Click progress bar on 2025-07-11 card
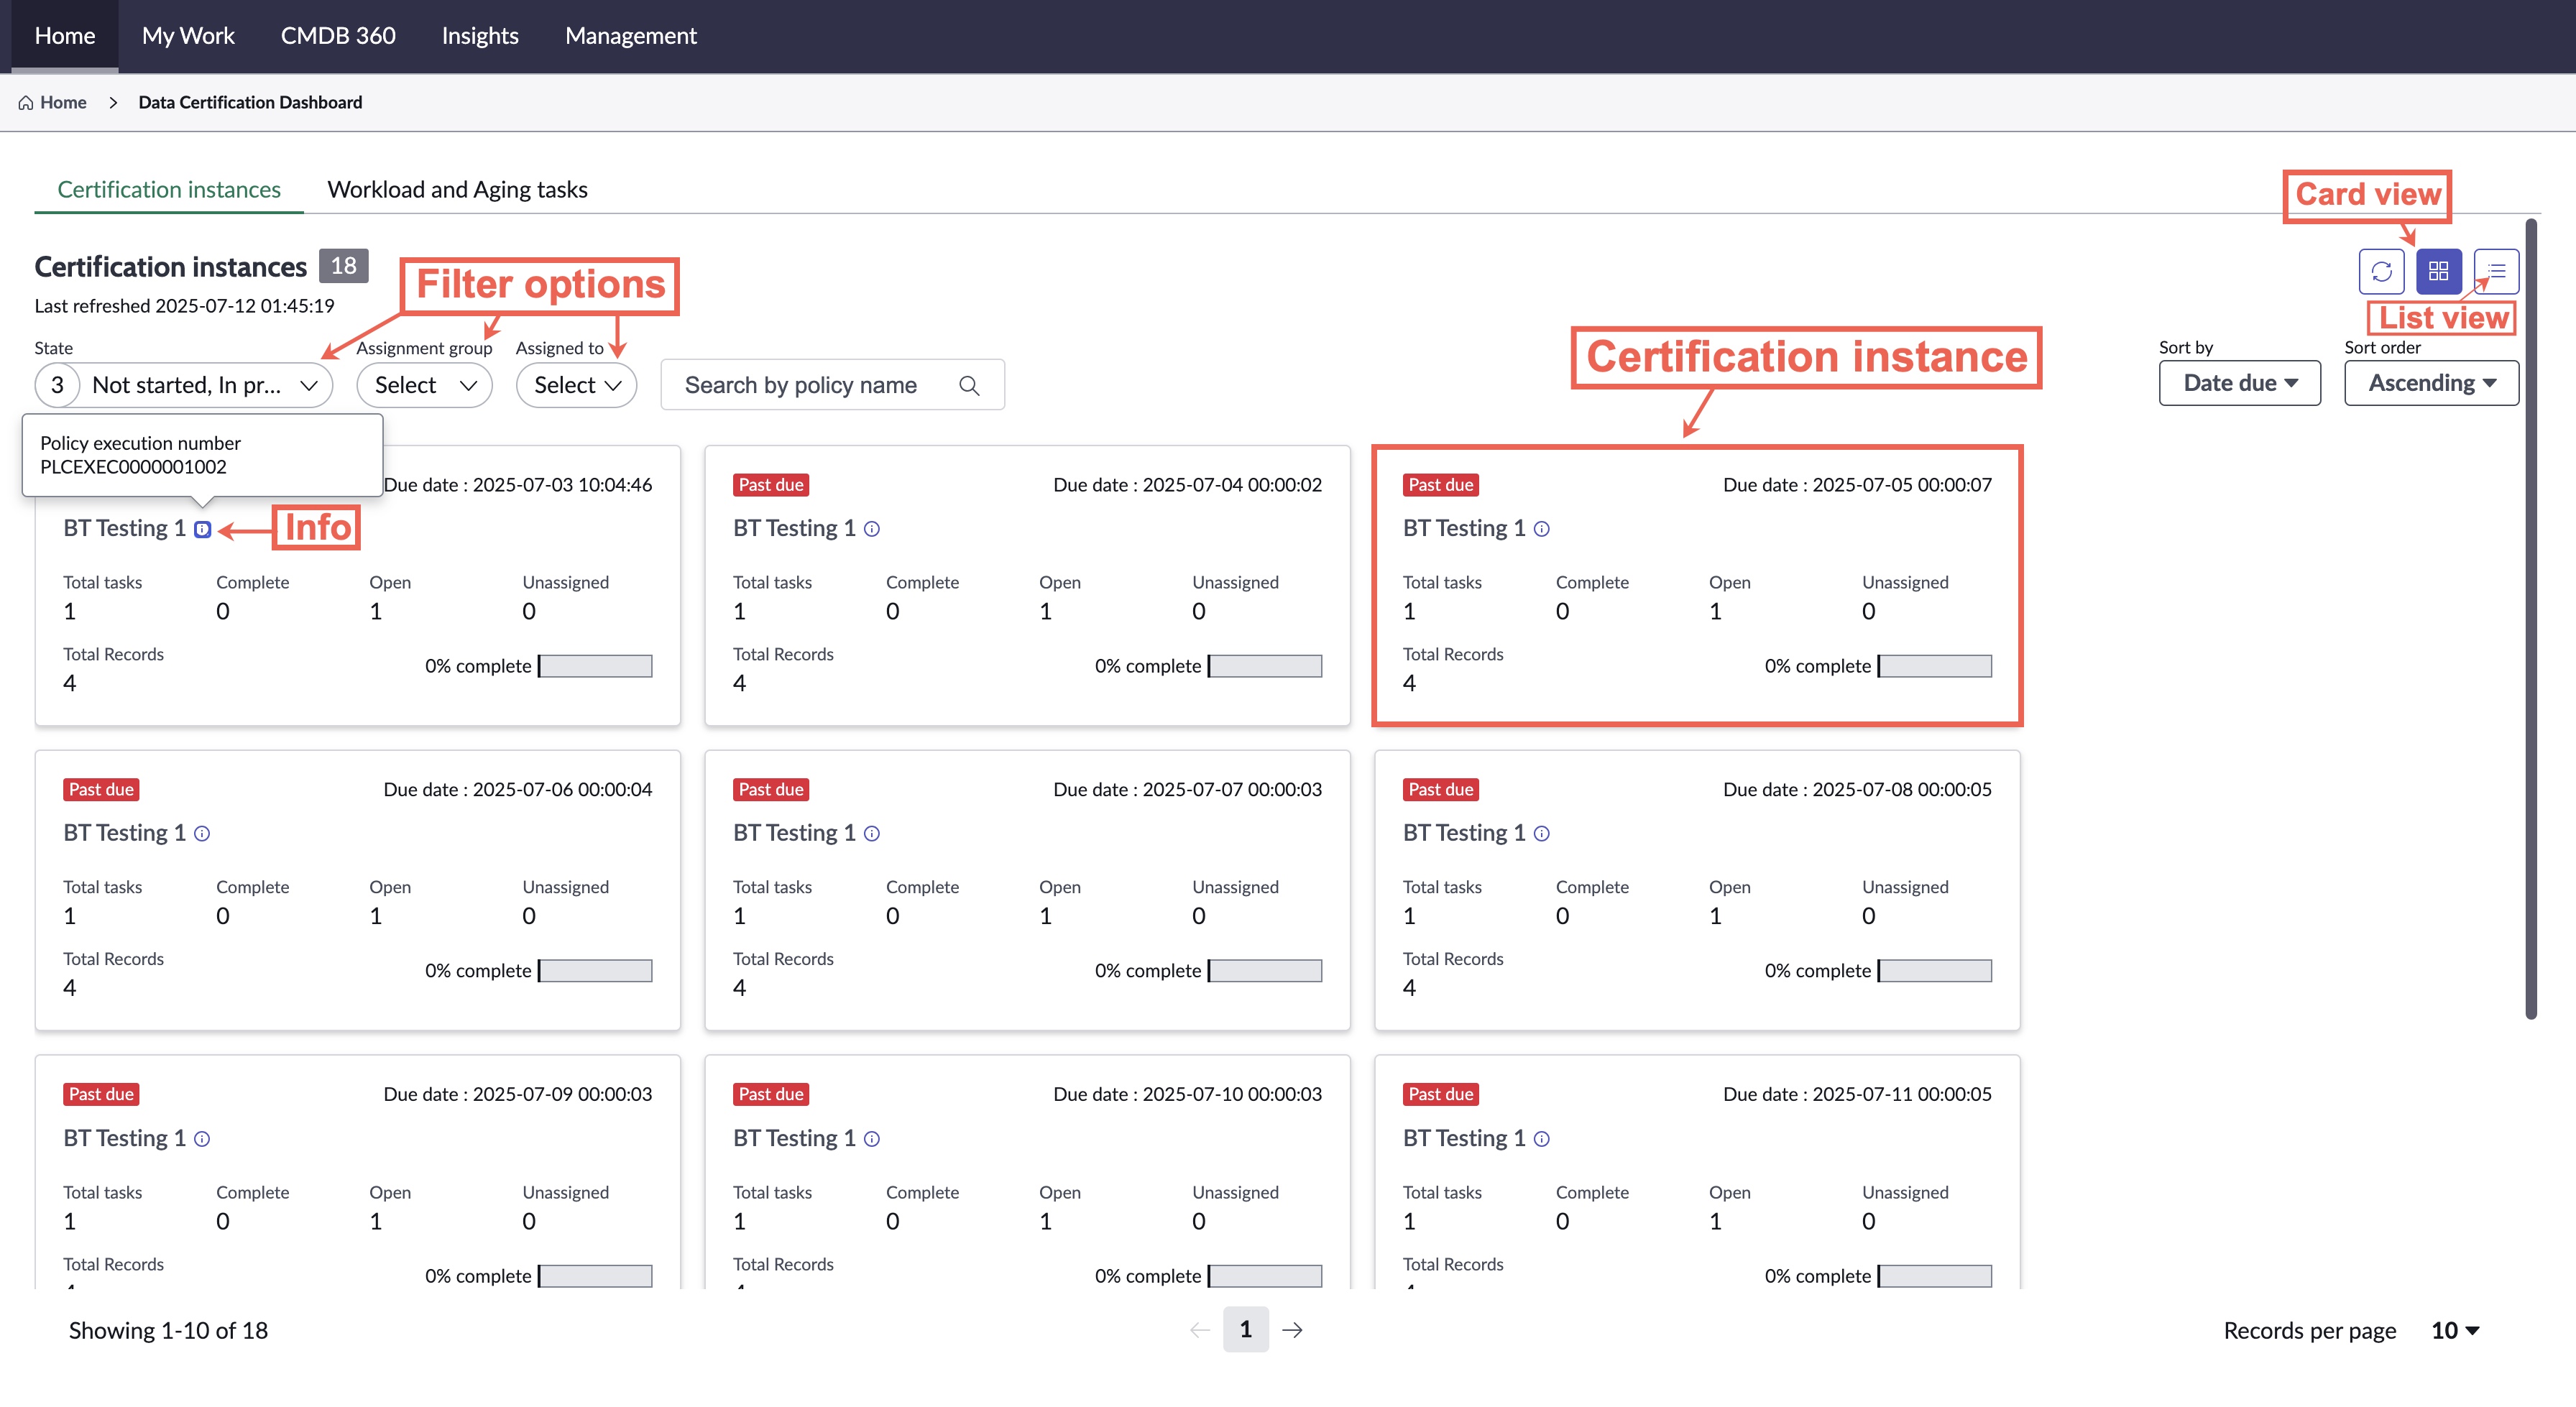Image resolution: width=2576 pixels, height=1407 pixels. [1935, 1276]
